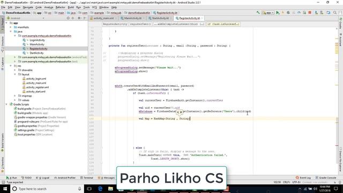Open the Edit menu
343x193 pixels.
[10, 7]
